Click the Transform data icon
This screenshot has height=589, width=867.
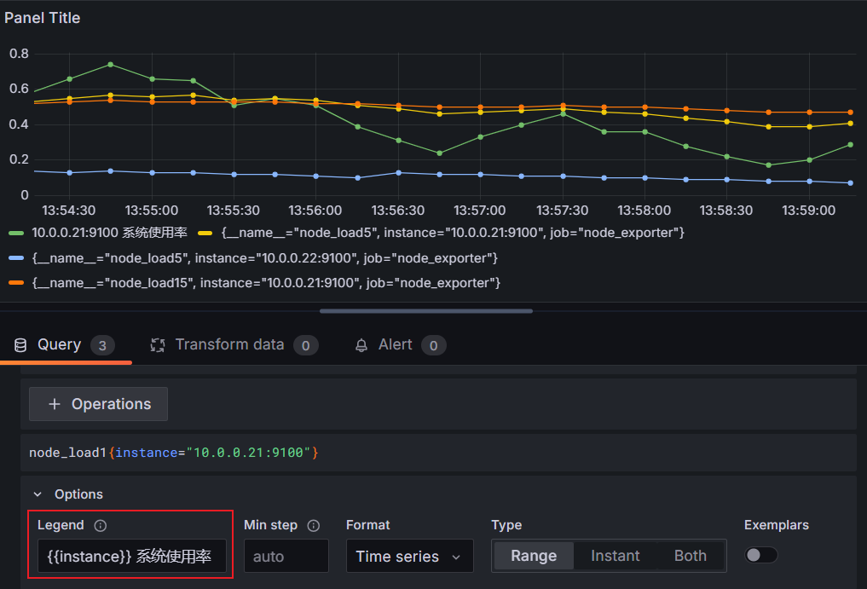[x=157, y=345]
